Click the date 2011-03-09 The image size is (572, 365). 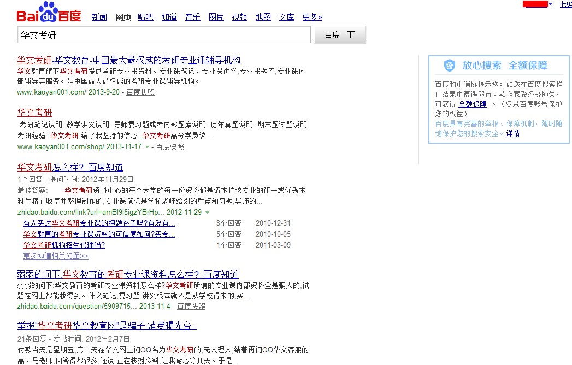coord(273,245)
